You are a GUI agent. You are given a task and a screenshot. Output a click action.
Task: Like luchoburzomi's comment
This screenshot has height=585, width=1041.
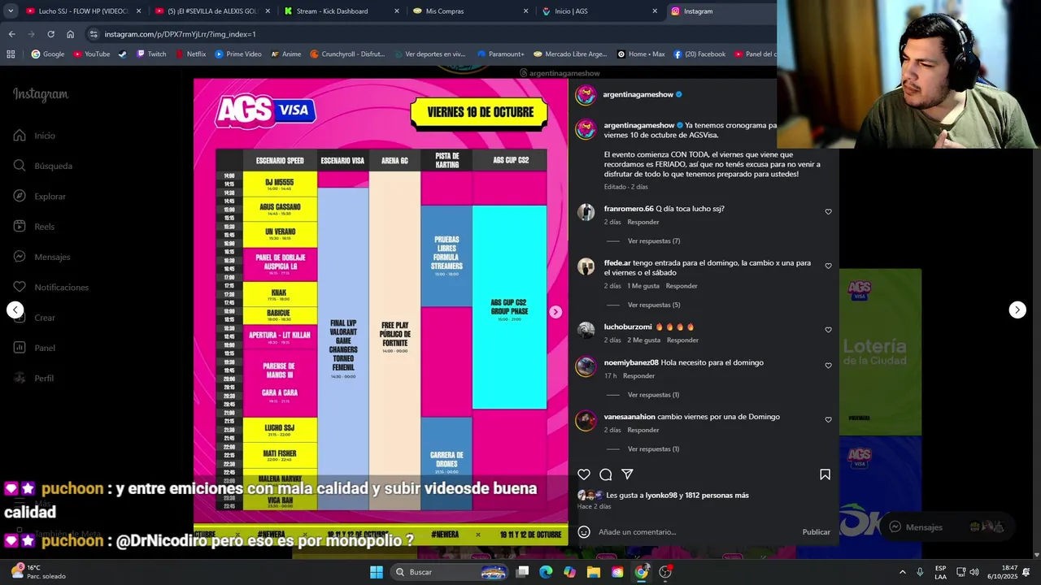click(x=828, y=330)
